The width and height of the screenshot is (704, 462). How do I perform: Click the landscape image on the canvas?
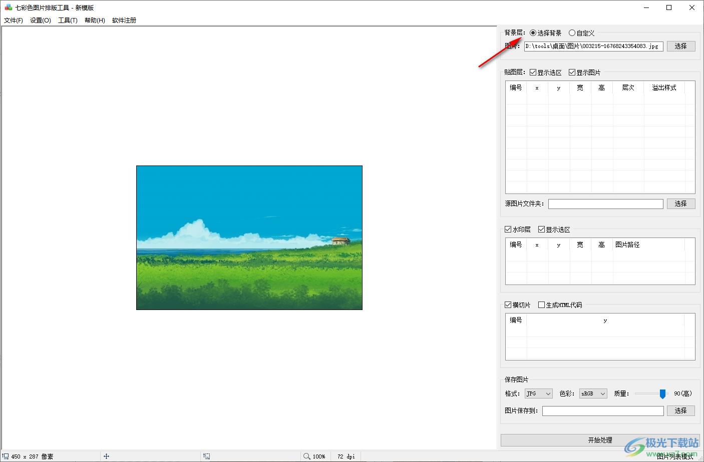[249, 237]
